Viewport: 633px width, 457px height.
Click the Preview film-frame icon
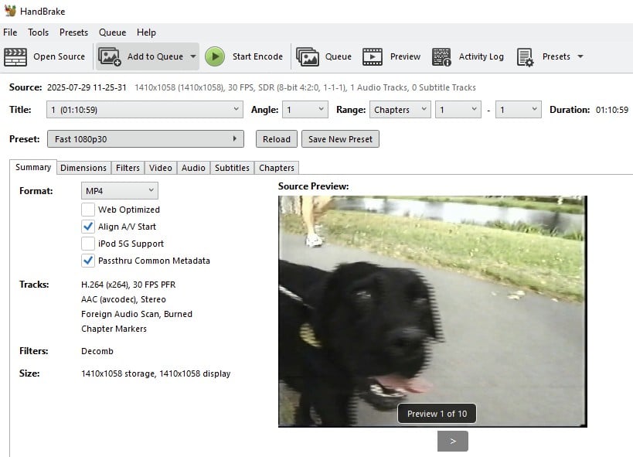pyautogui.click(x=373, y=56)
